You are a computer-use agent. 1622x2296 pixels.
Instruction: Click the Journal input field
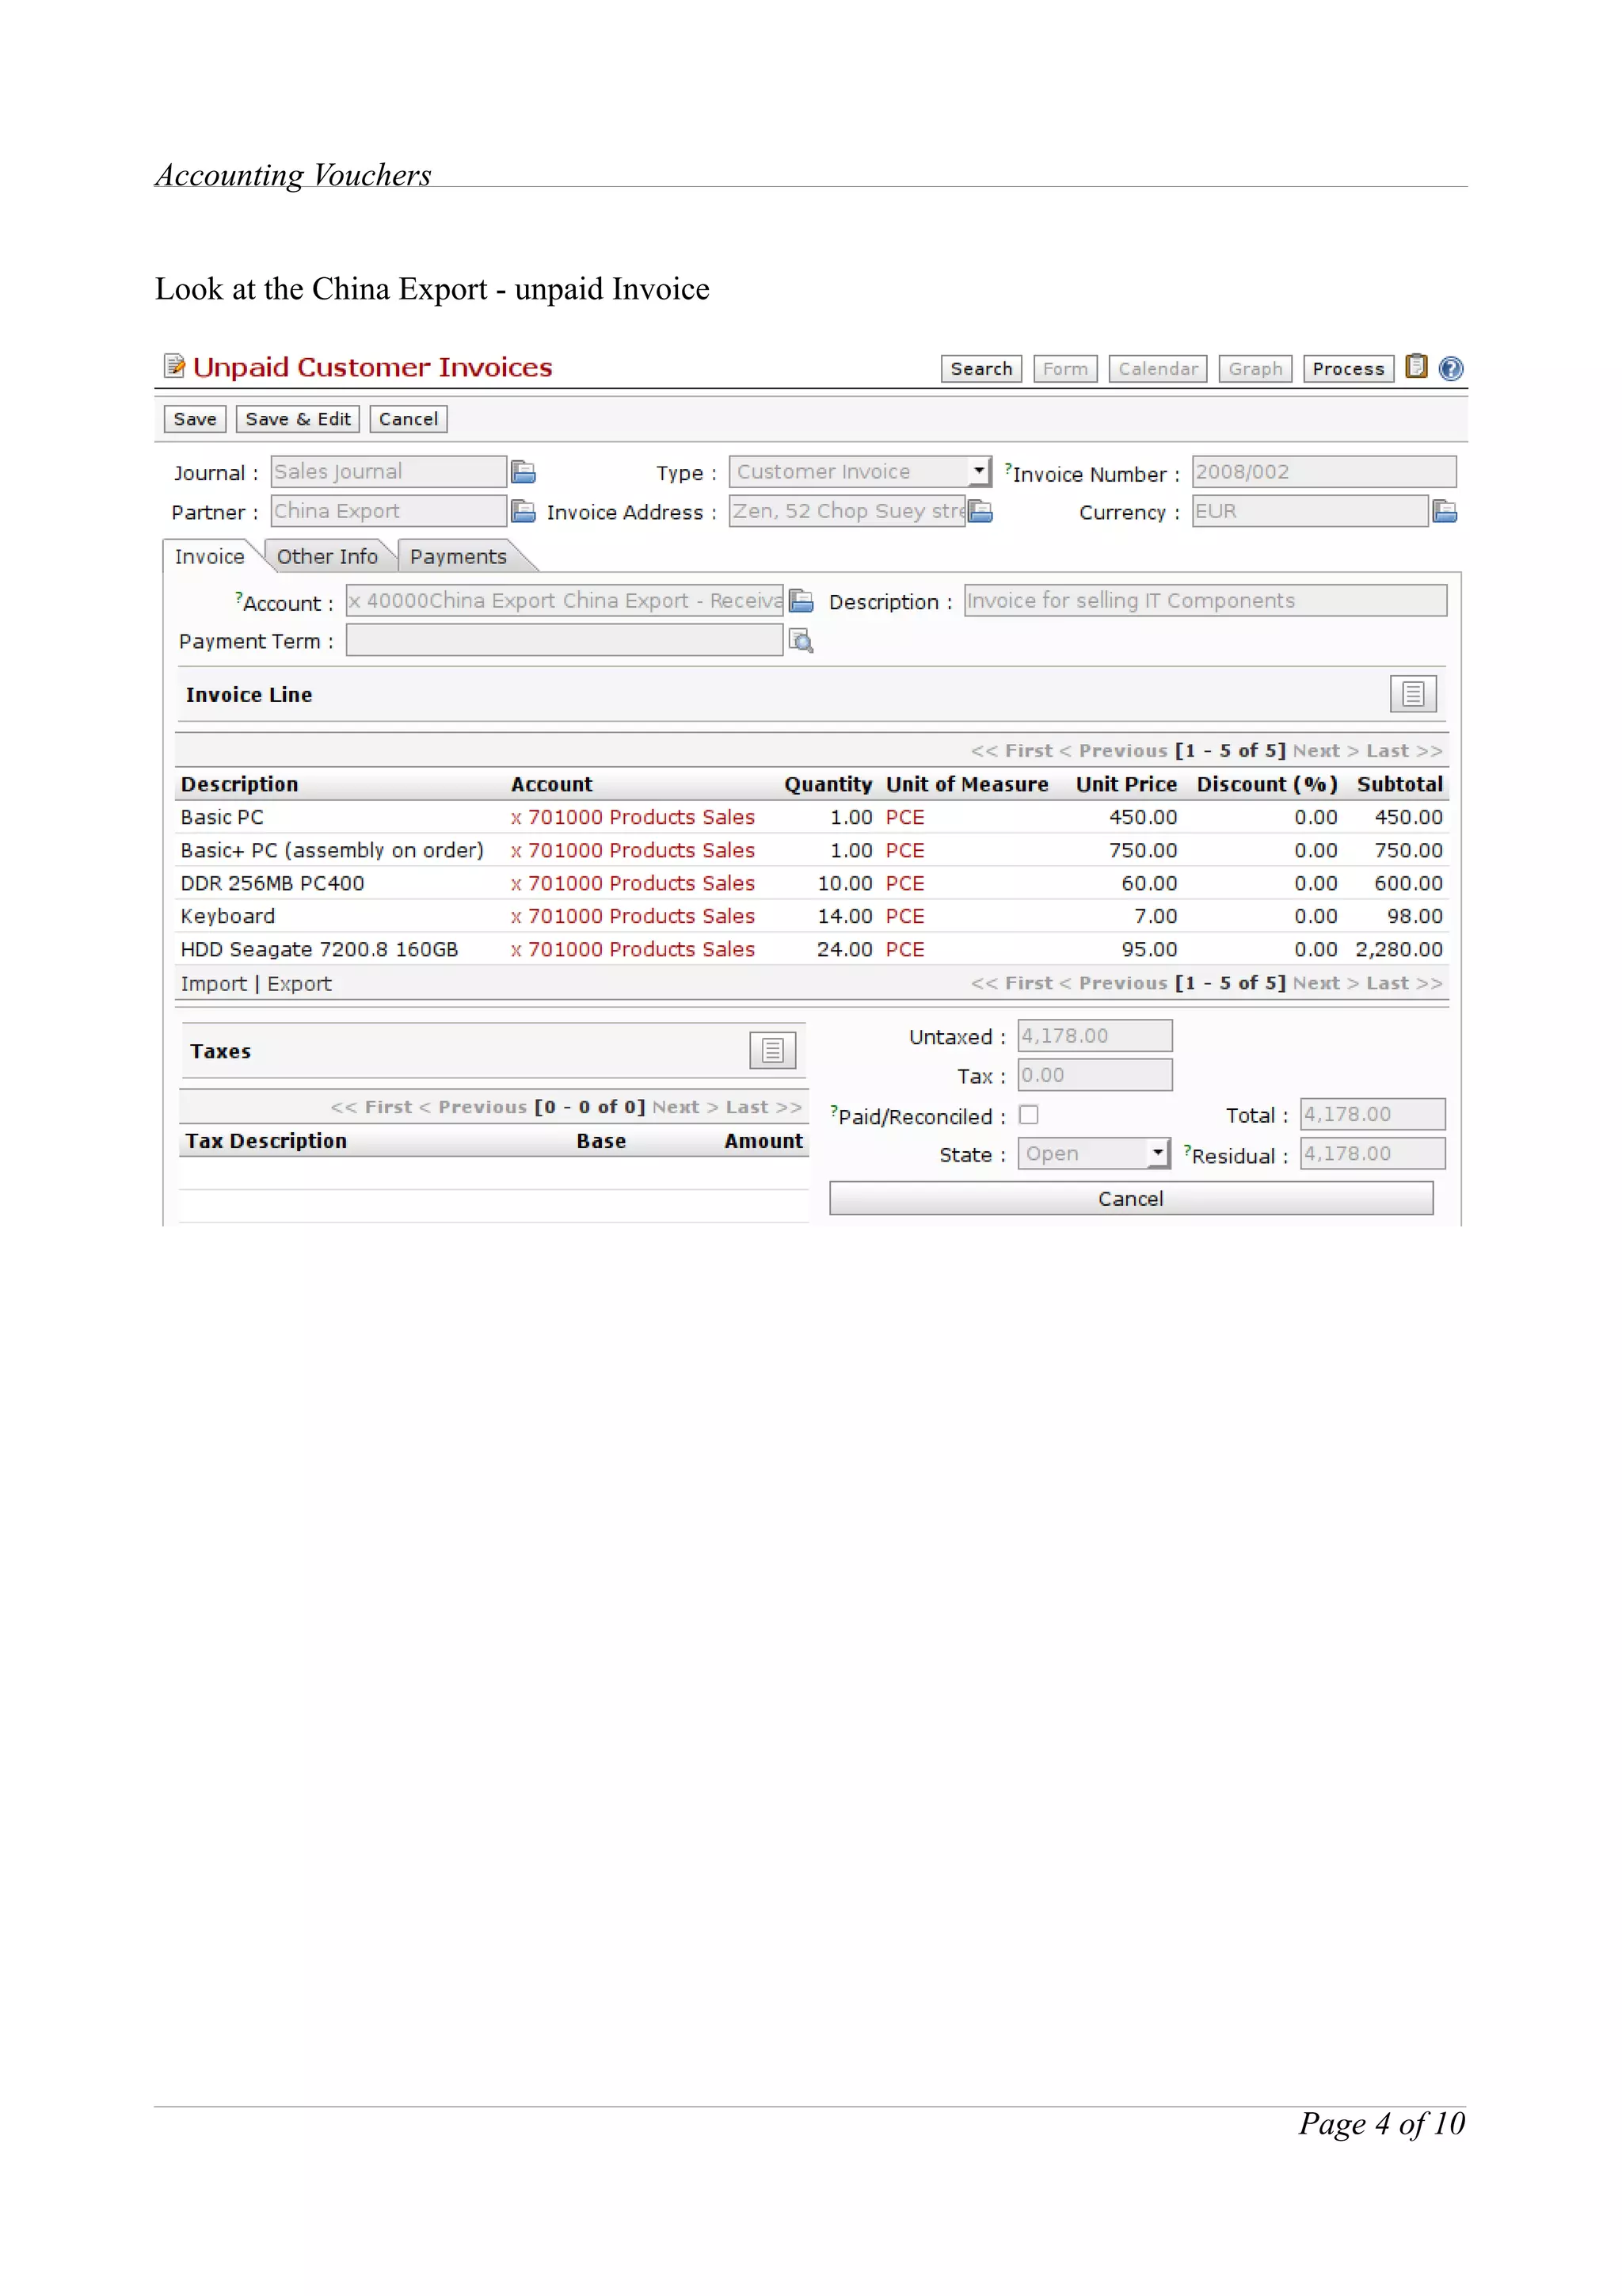389,471
